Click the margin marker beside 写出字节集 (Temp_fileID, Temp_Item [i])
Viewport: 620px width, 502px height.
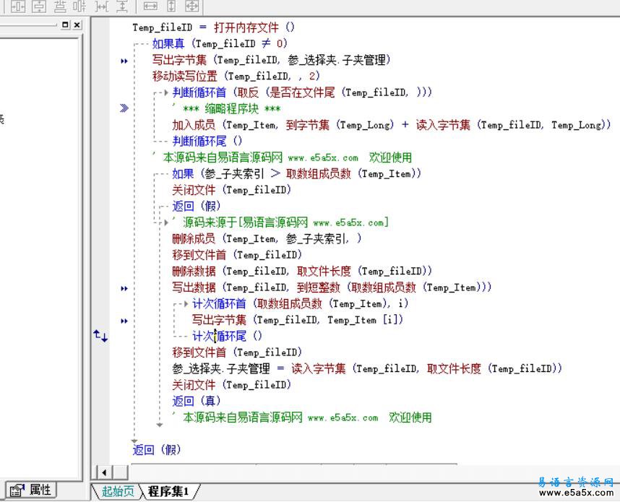pyautogui.click(x=124, y=321)
